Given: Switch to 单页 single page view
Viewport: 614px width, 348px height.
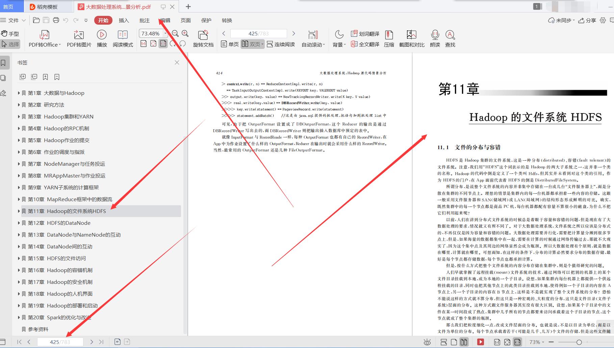Looking at the screenshot, I should [x=230, y=44].
